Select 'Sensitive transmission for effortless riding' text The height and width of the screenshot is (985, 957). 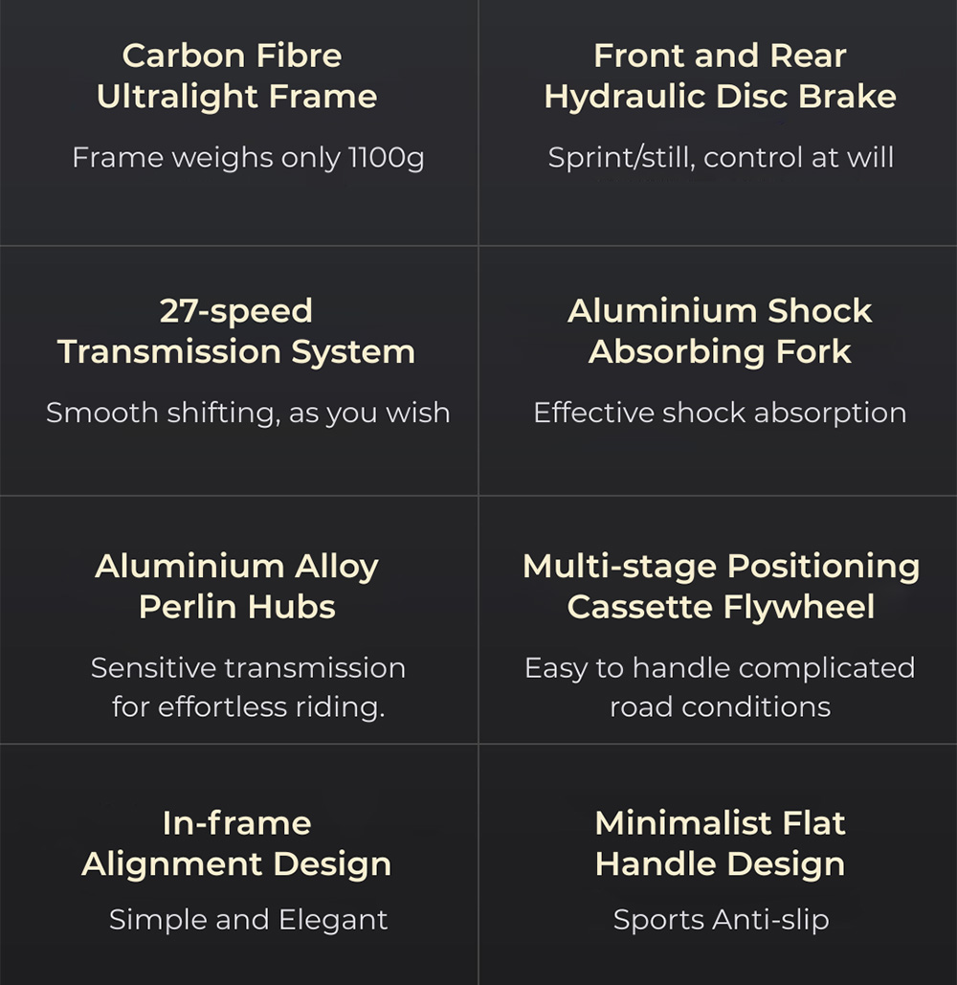click(248, 686)
